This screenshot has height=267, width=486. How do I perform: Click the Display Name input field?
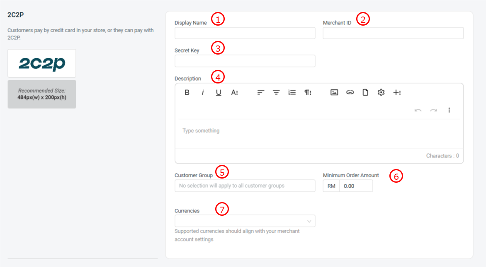click(245, 33)
